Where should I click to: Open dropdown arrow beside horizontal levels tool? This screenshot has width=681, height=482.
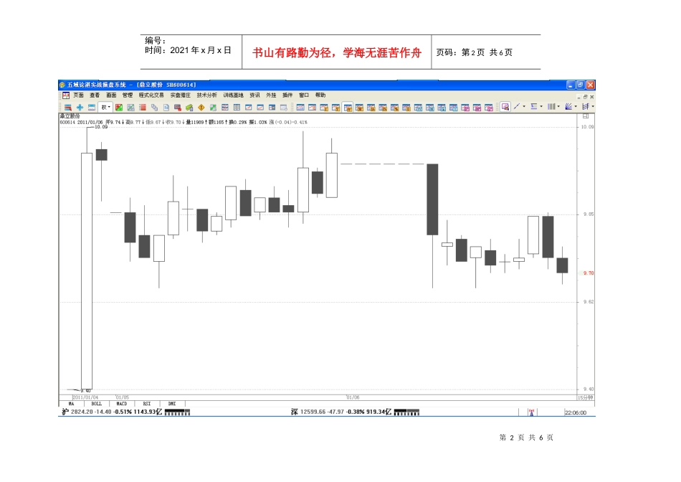click(x=541, y=106)
